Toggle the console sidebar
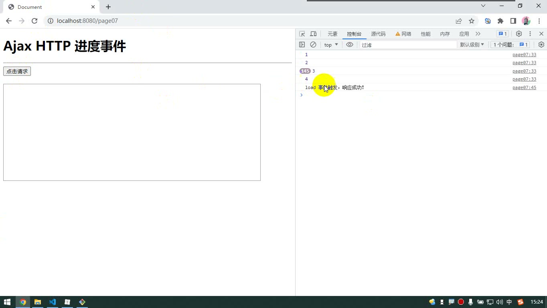Image resolution: width=547 pixels, height=308 pixels. coord(302,45)
